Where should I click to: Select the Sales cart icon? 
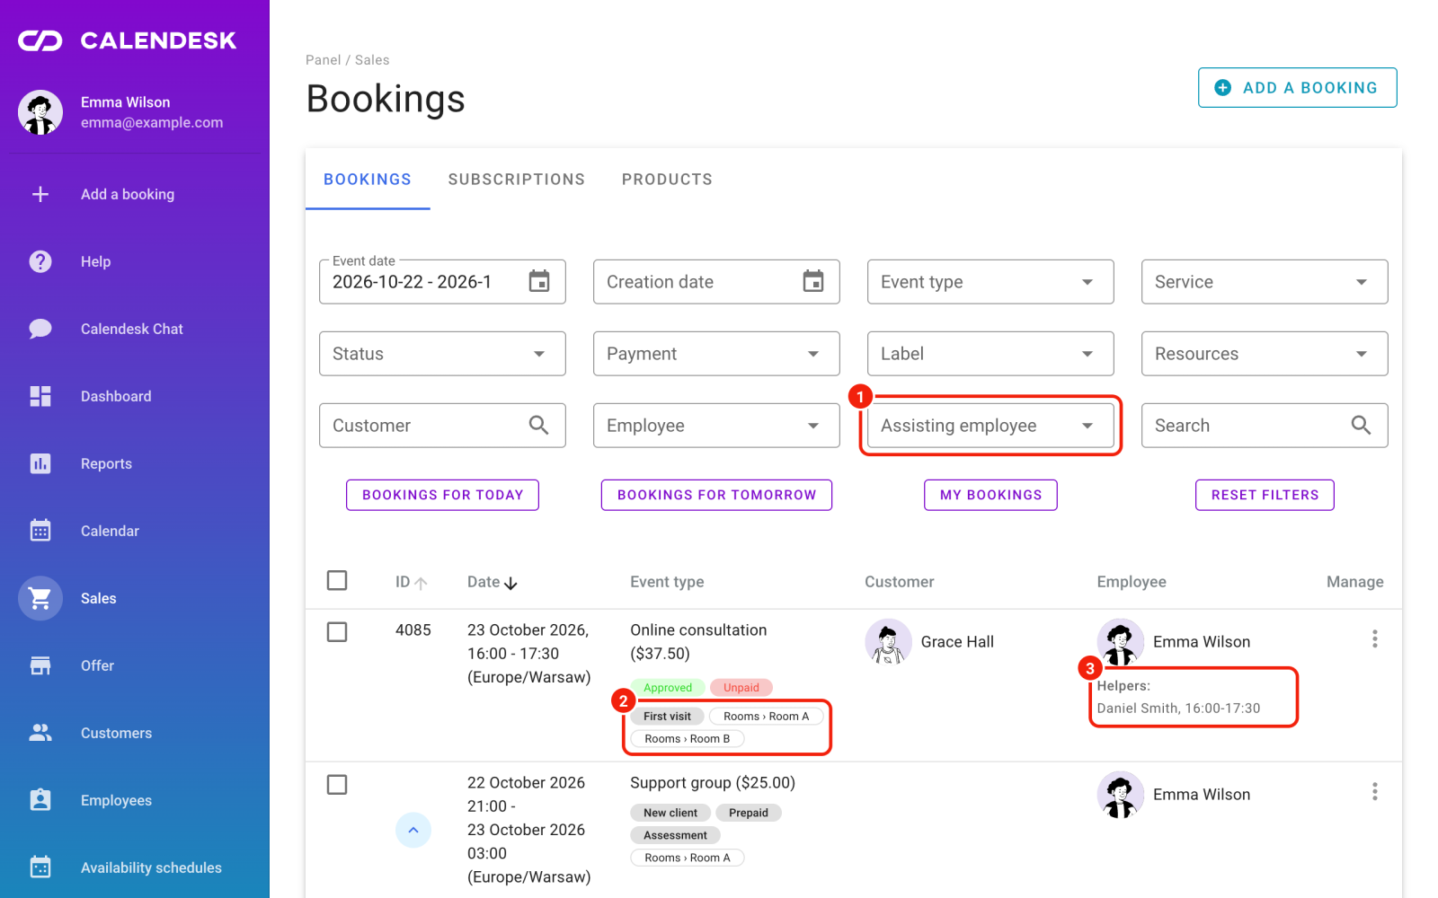coord(40,598)
